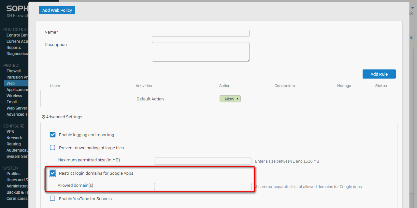
Task: Click the comma-separated allowed domains hint text
Action: (x=309, y=187)
